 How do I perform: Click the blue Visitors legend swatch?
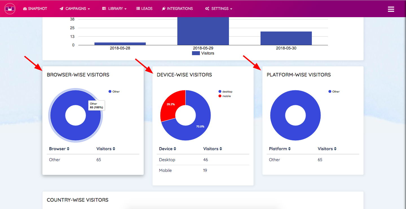[x=196, y=53]
